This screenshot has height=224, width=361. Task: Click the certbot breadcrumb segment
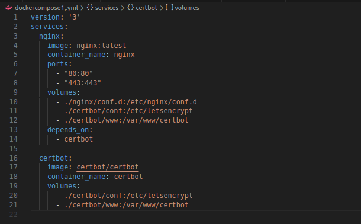pos(147,8)
